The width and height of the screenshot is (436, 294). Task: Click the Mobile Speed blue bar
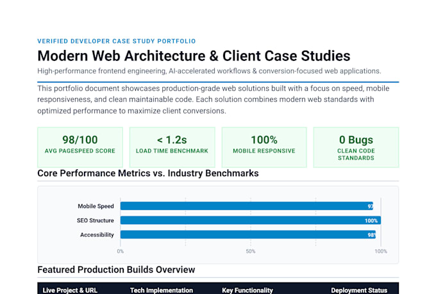247,206
